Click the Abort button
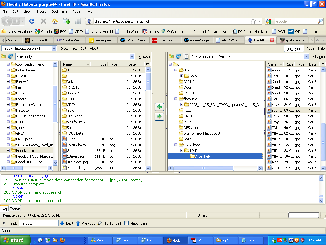Image resolution: width=326 pixels, height=245 pixels. click(x=94, y=48)
